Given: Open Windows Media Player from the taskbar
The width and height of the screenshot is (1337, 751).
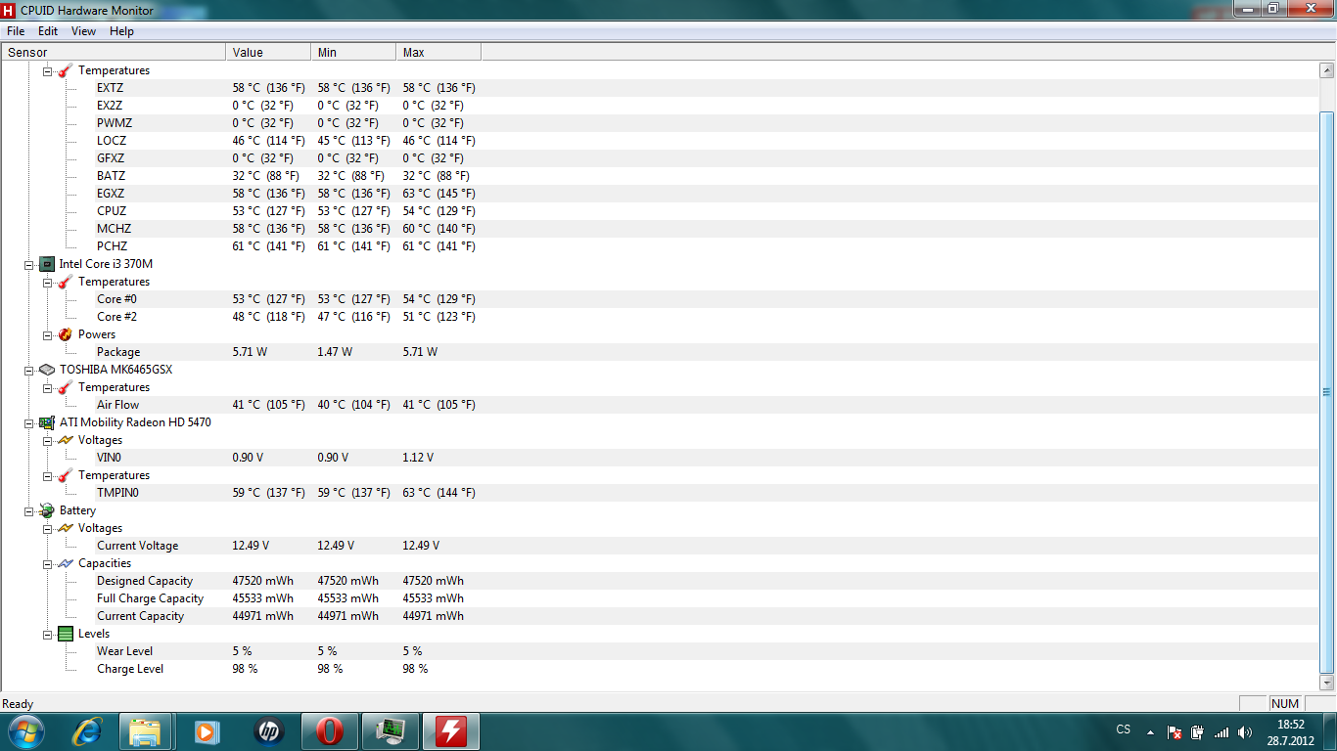Looking at the screenshot, I should tap(207, 730).
